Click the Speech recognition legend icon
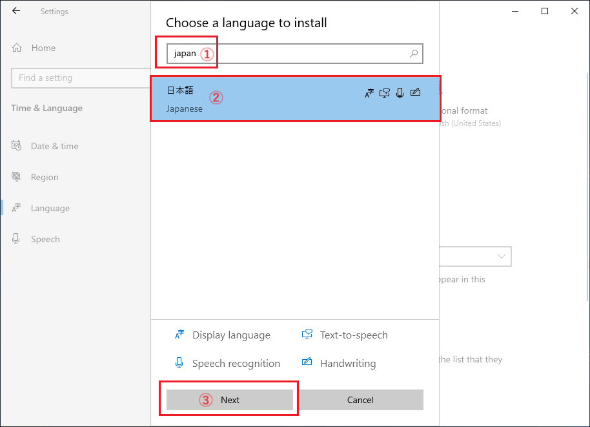Image resolution: width=590 pixels, height=427 pixels. pos(179,362)
